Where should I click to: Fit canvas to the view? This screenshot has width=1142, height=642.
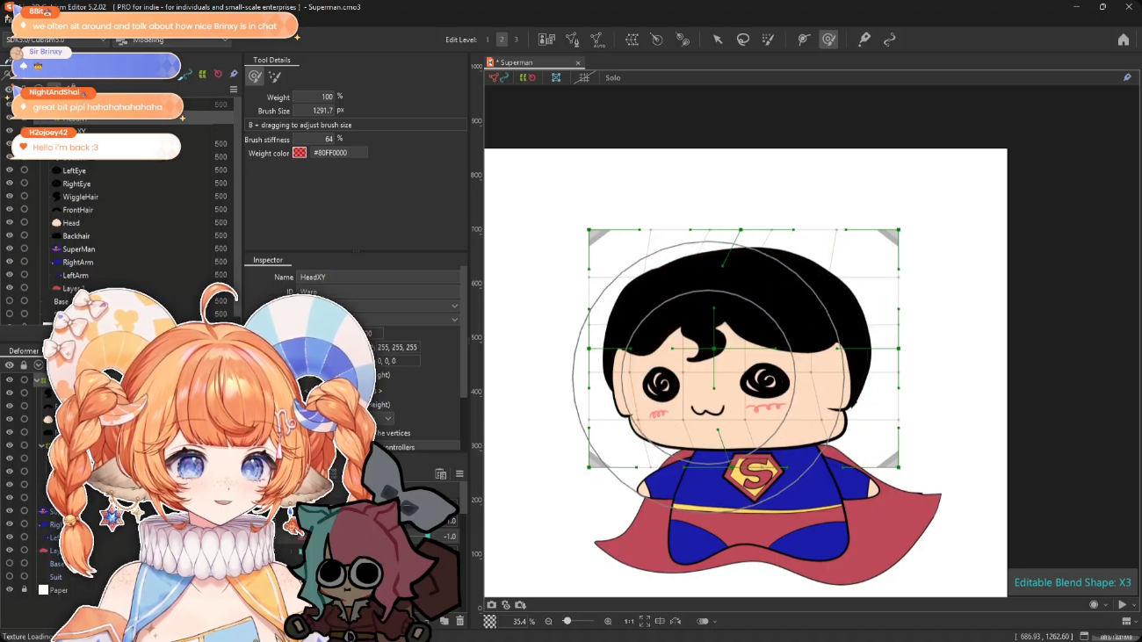coord(645,621)
